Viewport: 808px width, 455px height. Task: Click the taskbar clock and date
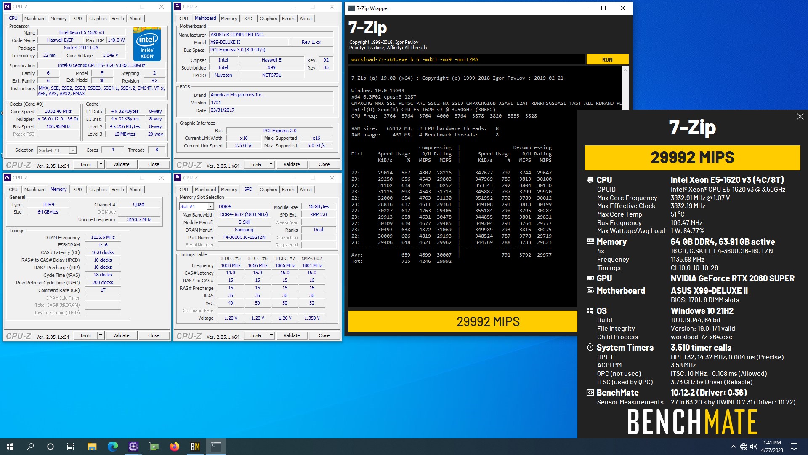772,447
